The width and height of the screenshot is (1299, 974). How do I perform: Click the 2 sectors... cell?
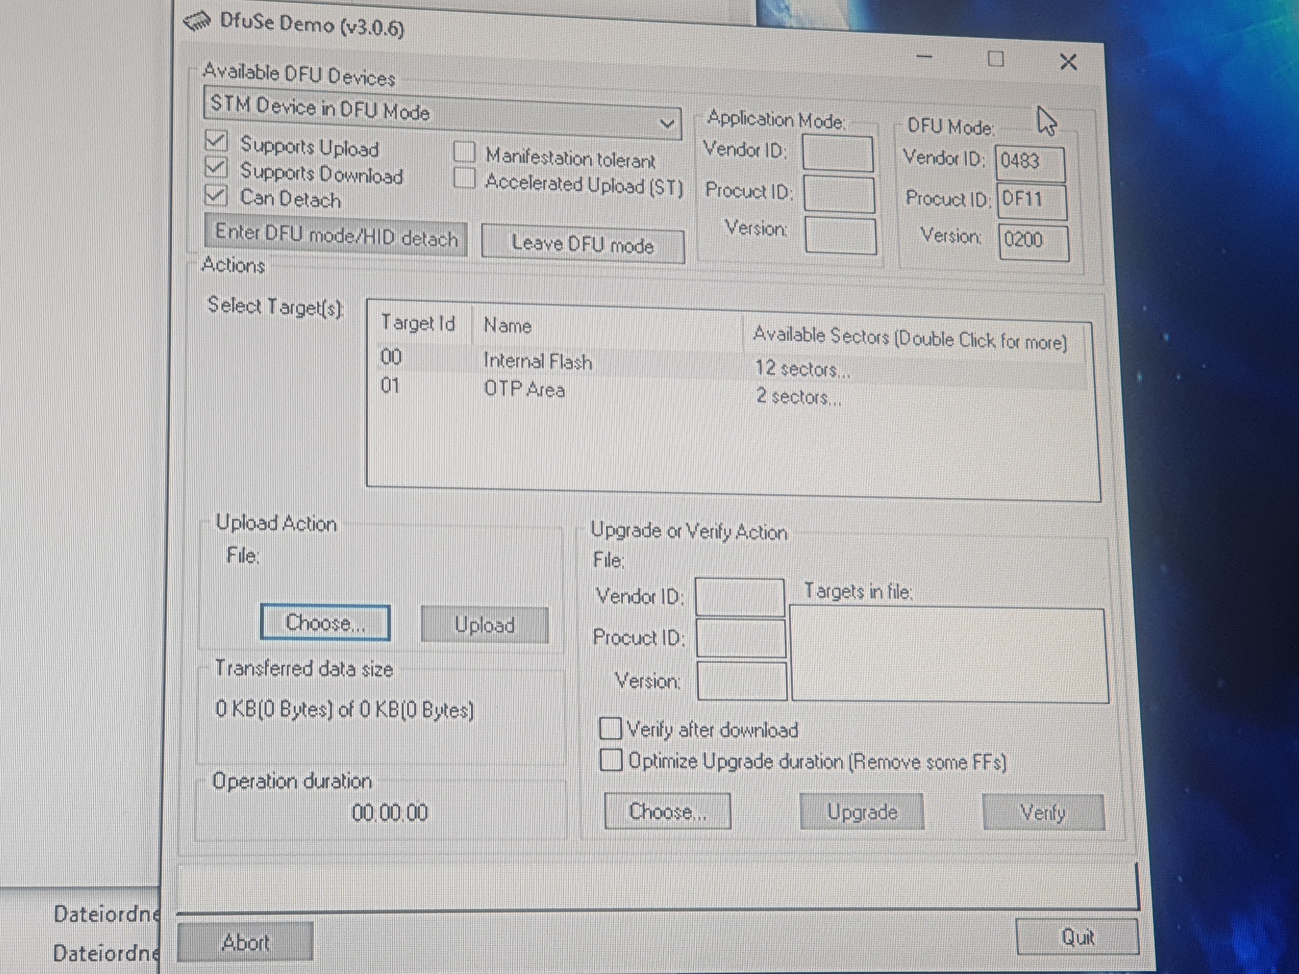(799, 397)
